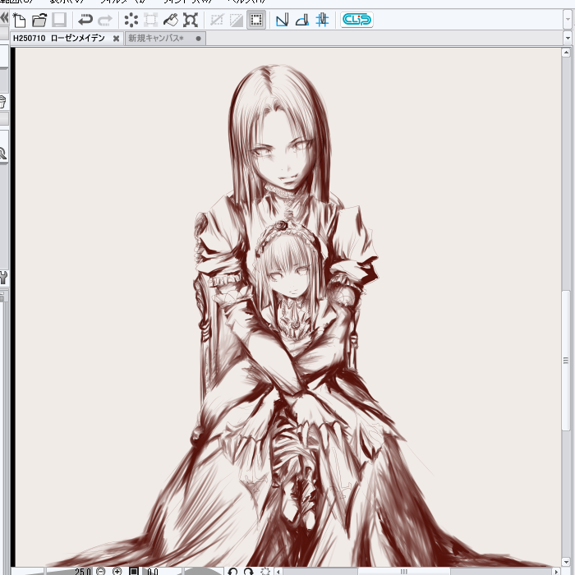The height and width of the screenshot is (575, 575).
Task: Click the vertical scrollbar thumb
Action: pyautogui.click(x=566, y=360)
